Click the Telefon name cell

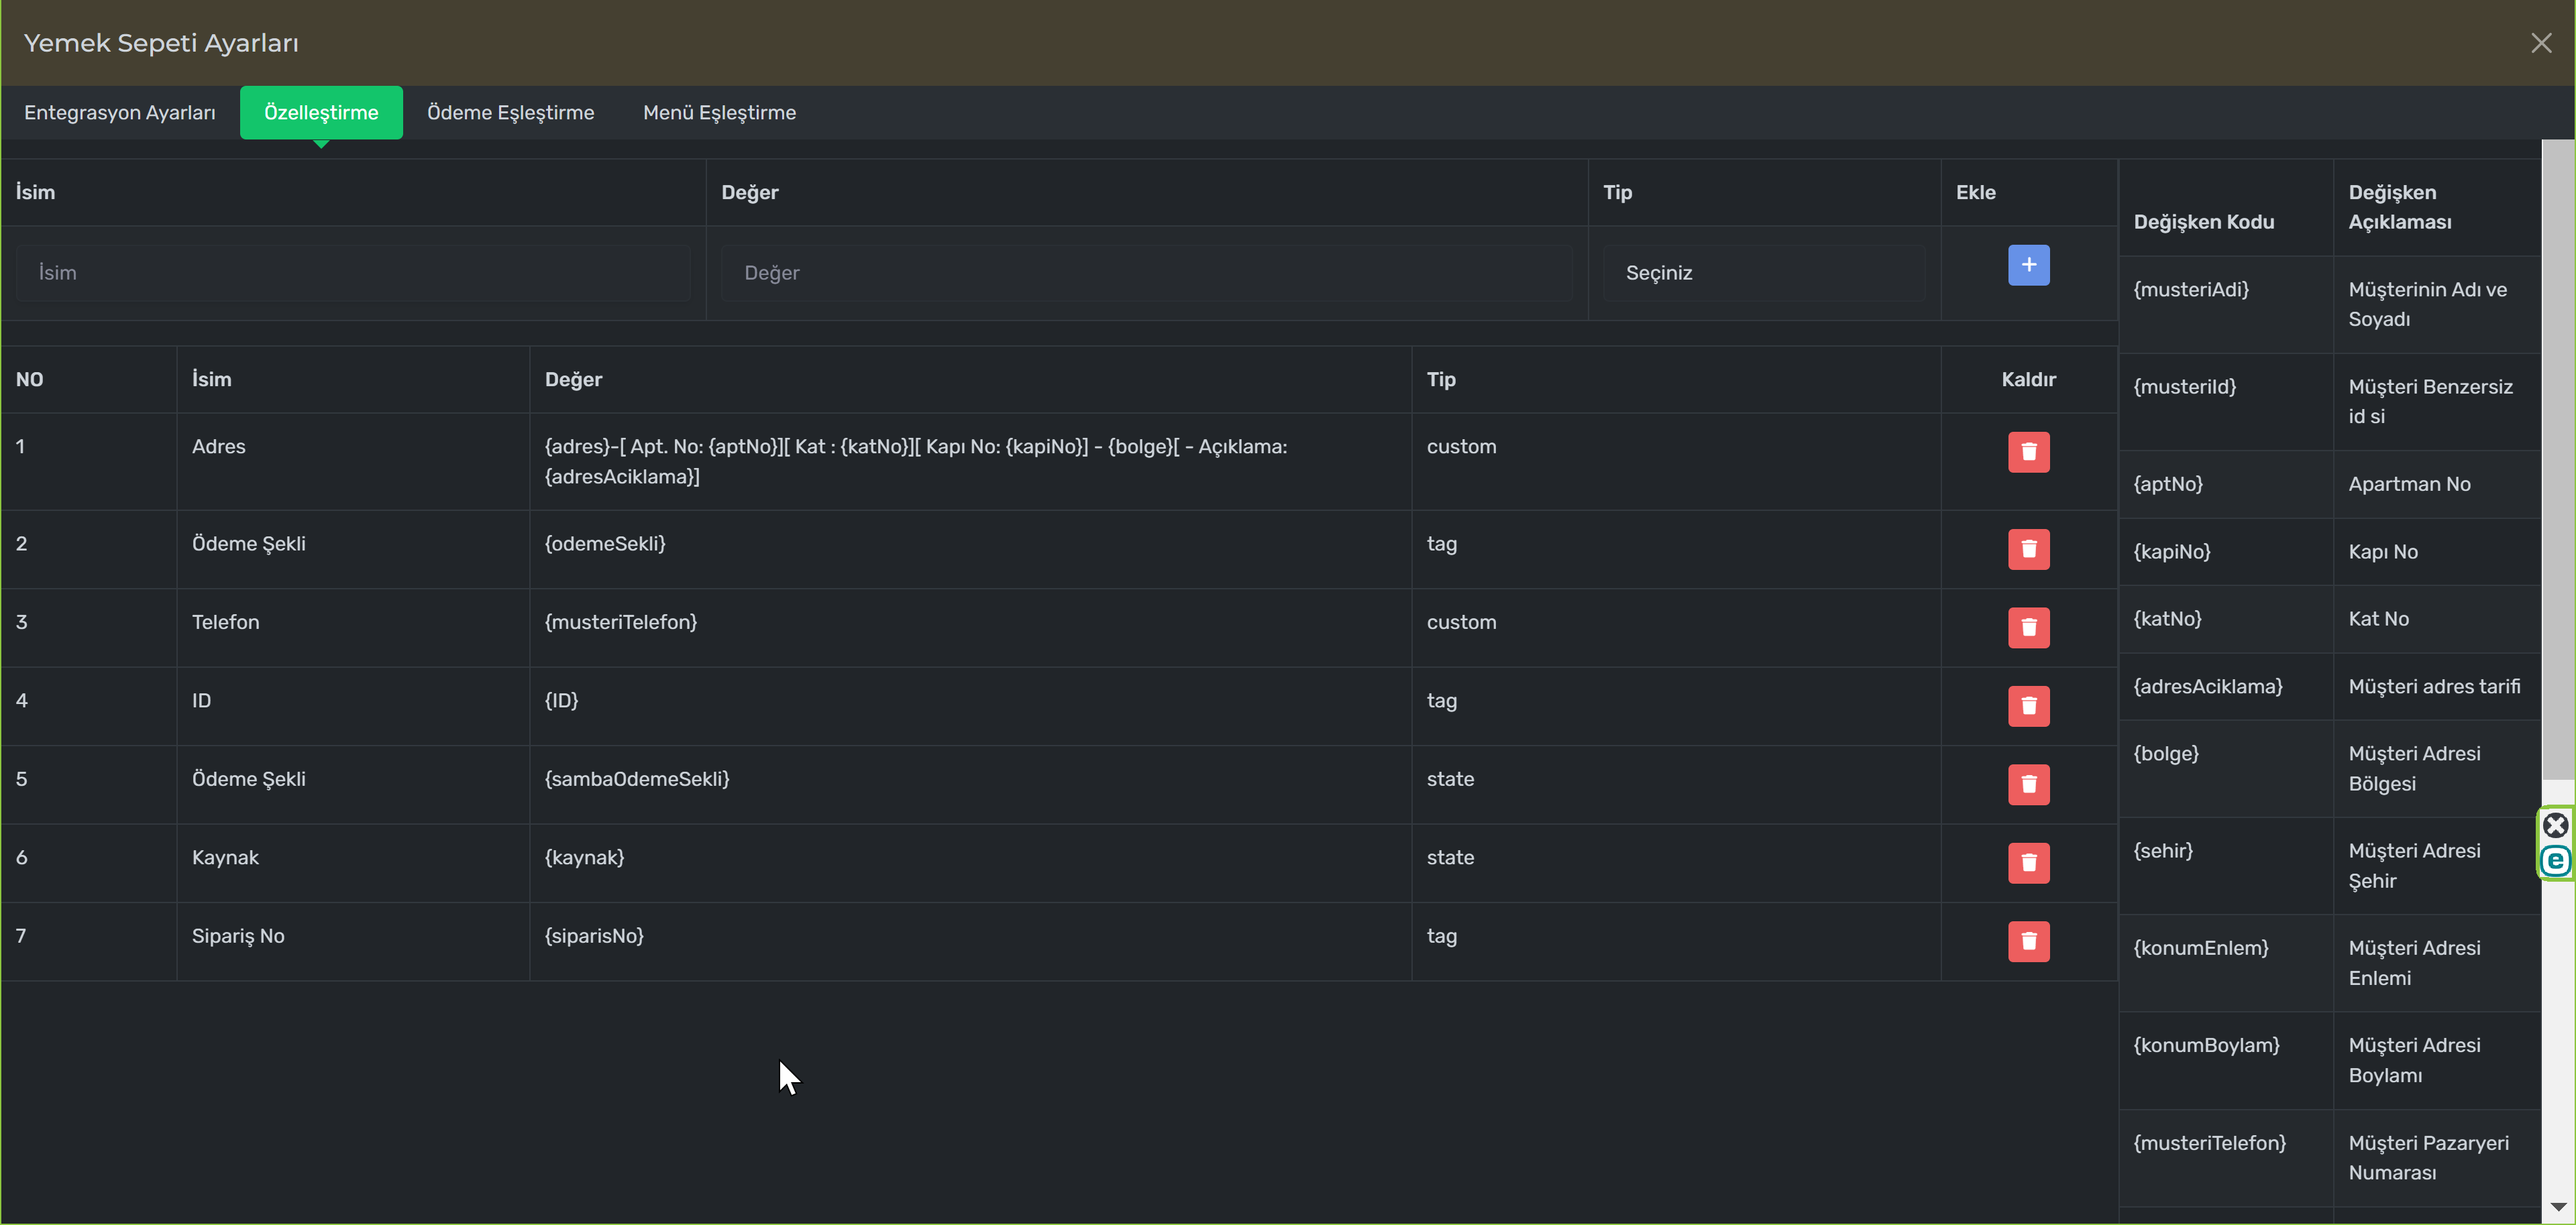[353, 628]
